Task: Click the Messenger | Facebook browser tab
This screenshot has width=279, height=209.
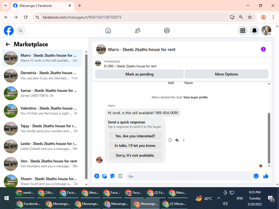Action: click(x=42, y=6)
